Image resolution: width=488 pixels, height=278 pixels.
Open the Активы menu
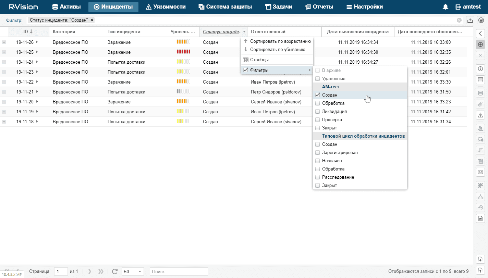(66, 7)
